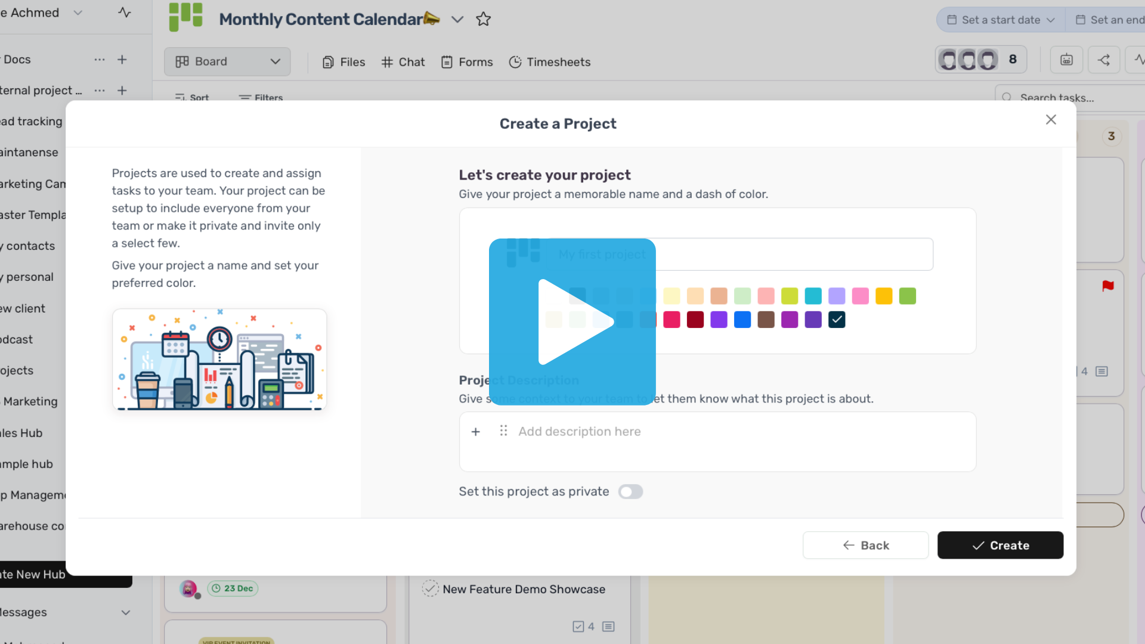Open the Timesheets tab
Screen dimensions: 1145x644
549,62
